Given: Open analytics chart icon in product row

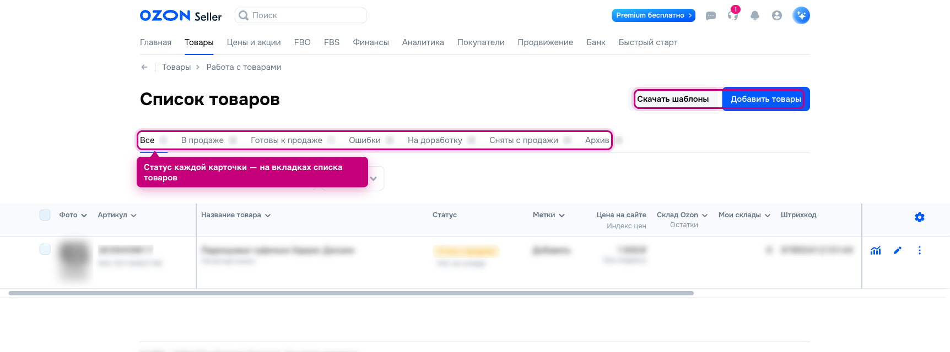Looking at the screenshot, I should click(876, 250).
